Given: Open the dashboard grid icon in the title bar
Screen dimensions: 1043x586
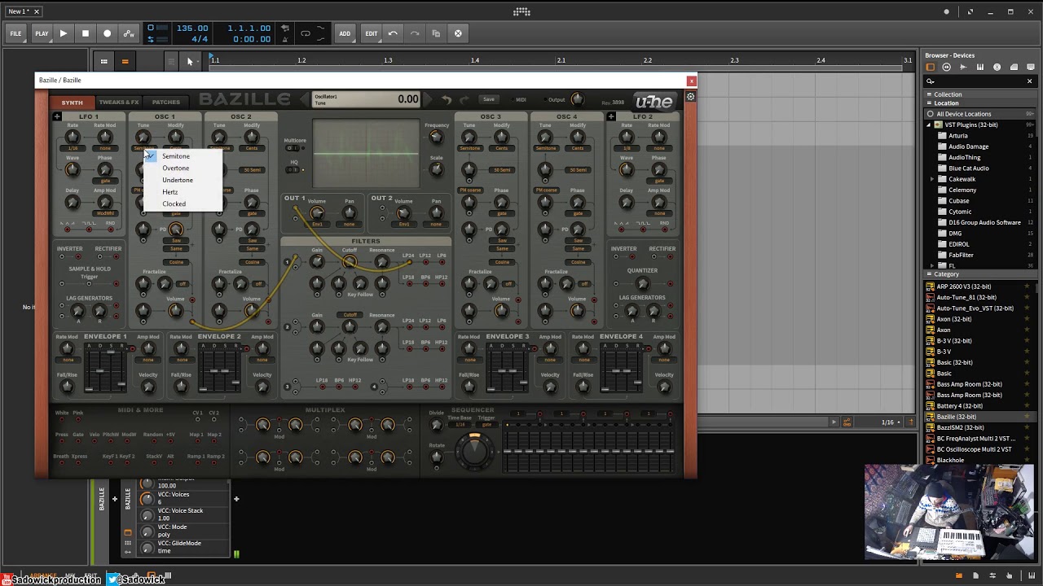Looking at the screenshot, I should [521, 11].
